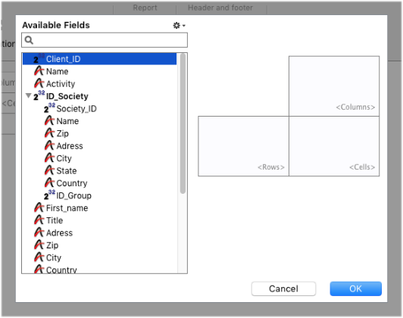Switch to Header and footer tab
The height and width of the screenshot is (318, 403).
[x=220, y=8]
